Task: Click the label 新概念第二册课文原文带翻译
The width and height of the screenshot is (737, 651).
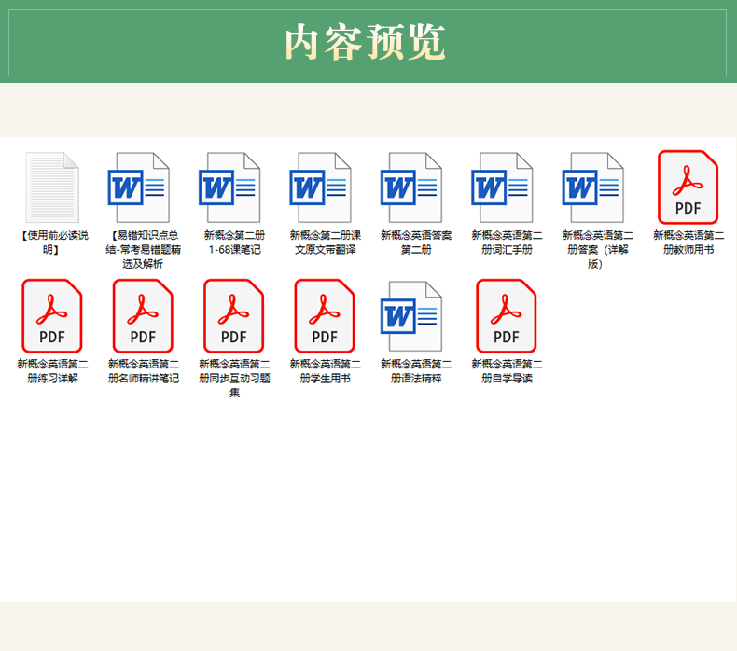Action: coord(326,242)
